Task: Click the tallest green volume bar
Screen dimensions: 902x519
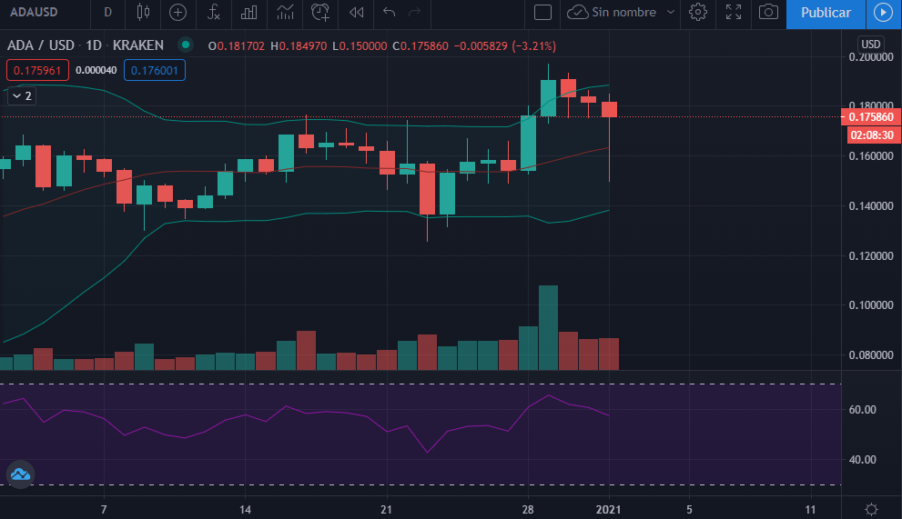Action: coord(548,327)
